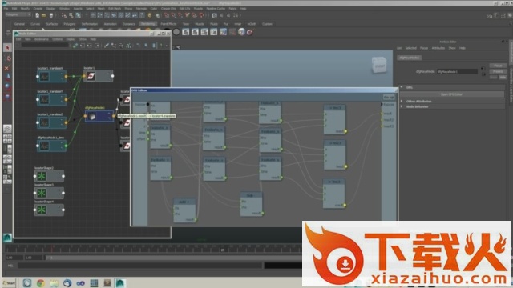Select the arrow Select tool in toolbox
Screen dimensions: 513x288
point(7,48)
